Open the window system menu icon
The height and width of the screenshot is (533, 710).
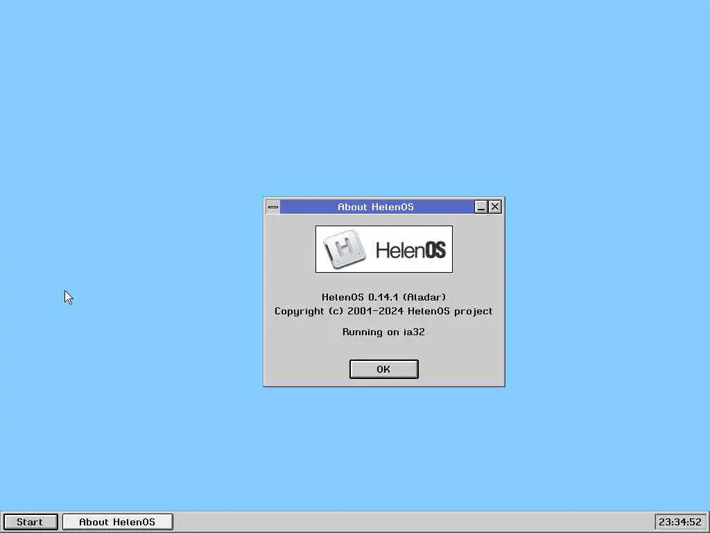point(273,207)
